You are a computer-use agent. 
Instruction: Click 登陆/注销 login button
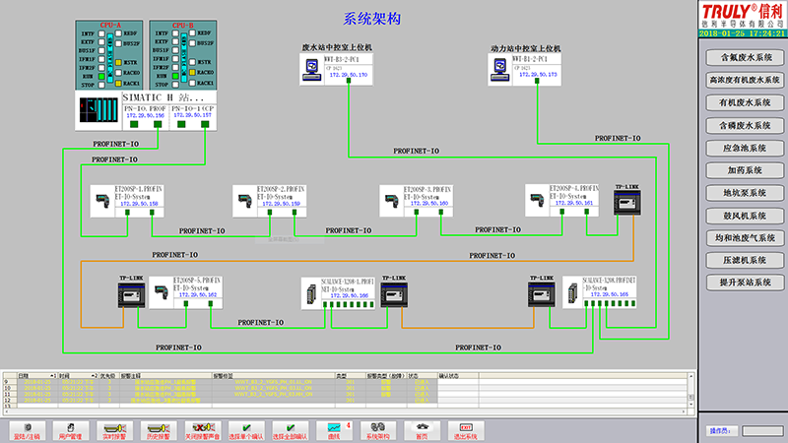pyautogui.click(x=27, y=430)
